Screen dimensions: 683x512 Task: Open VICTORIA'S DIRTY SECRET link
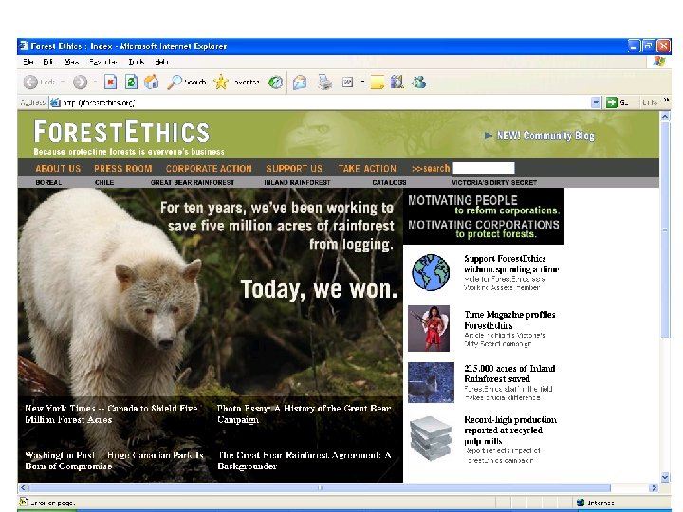[x=494, y=182]
